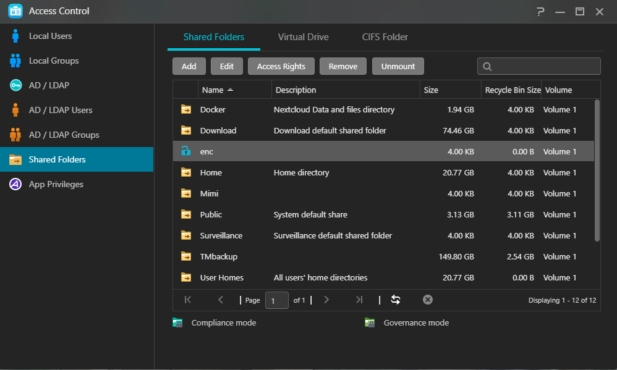Select AD / LDAP Users sidebar entry

coord(77,110)
